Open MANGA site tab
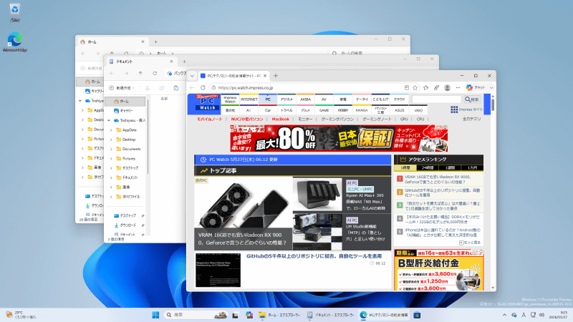This screenshot has height=322, width=573. (362, 110)
